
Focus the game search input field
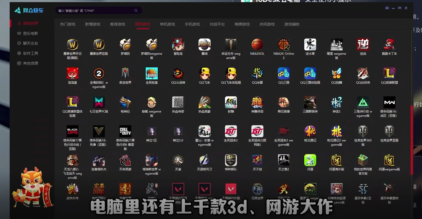[99, 11]
